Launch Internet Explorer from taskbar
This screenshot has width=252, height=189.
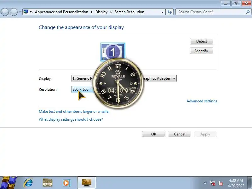(28, 183)
